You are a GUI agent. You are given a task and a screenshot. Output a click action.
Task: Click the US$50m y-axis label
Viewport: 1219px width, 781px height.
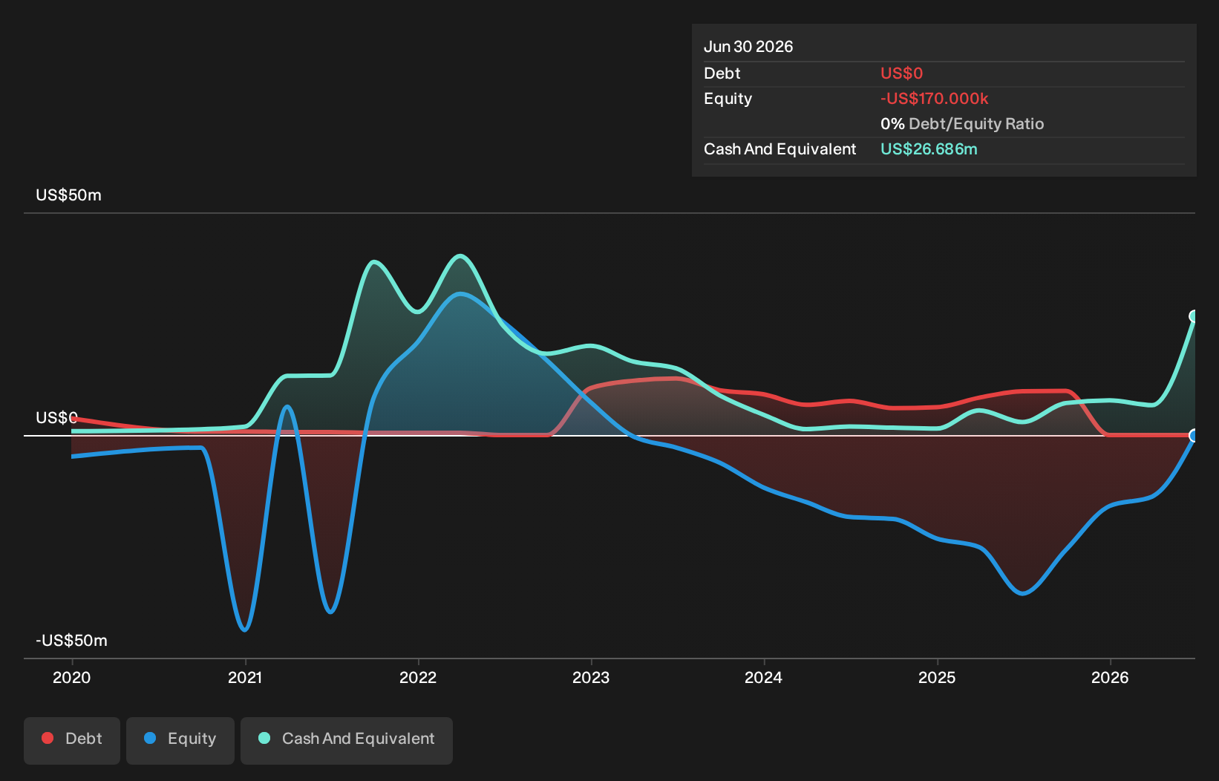pos(69,195)
